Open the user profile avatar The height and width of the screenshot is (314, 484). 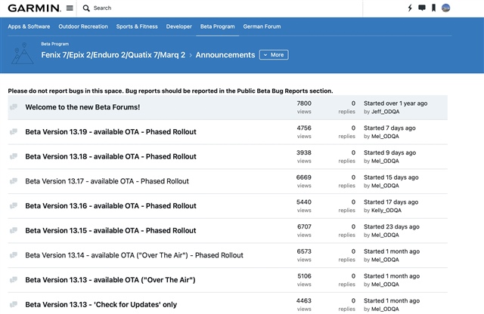445,8
